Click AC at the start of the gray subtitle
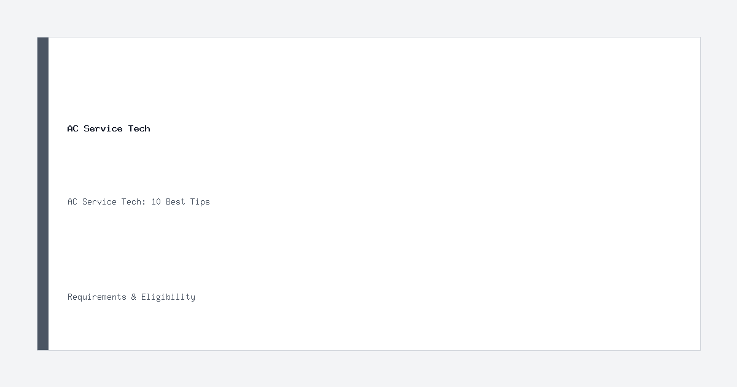737x387 pixels. 72,201
